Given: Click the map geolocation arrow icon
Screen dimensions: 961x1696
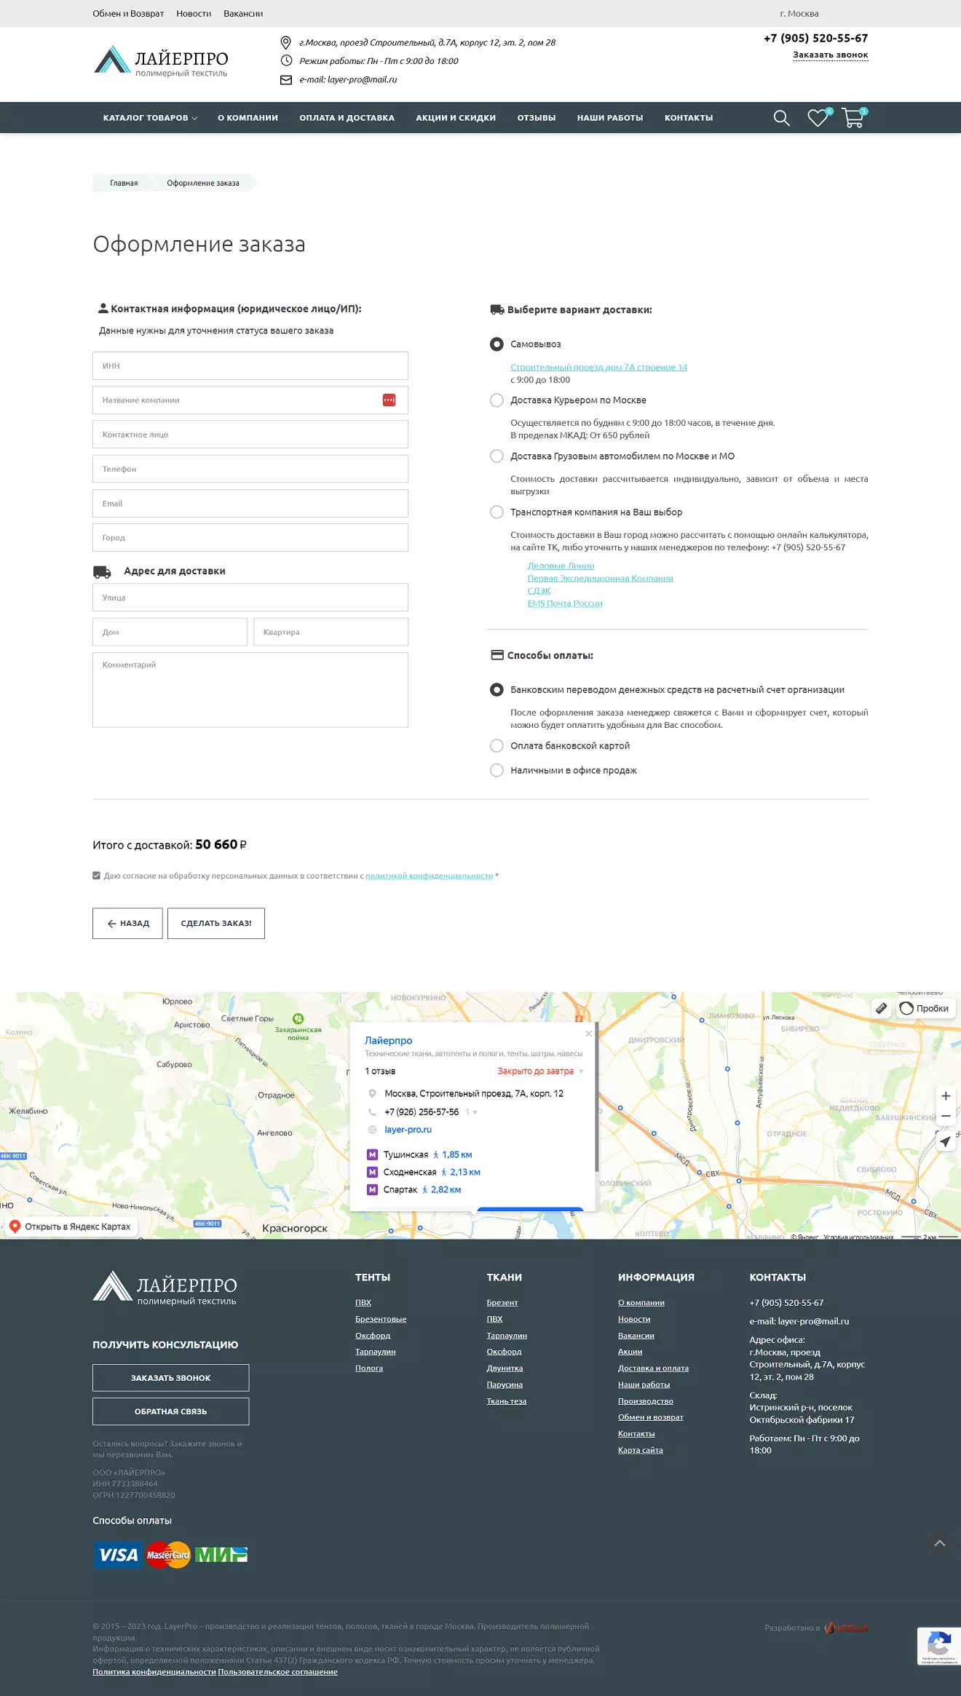Looking at the screenshot, I should (945, 1142).
